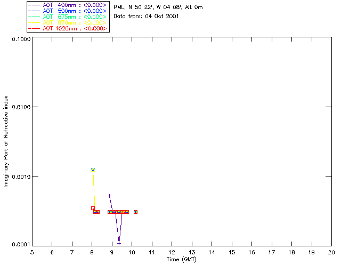Click the 'Imaginary Part of Refractive index' axis title
This screenshot has width=341, height=273.
coord(6,141)
